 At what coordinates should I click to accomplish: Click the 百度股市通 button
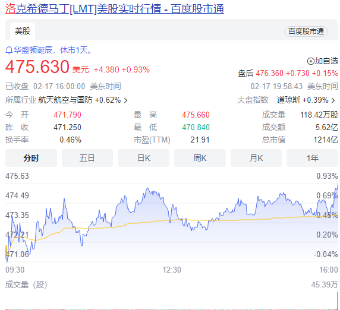point(306,31)
